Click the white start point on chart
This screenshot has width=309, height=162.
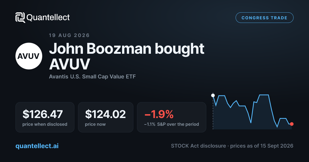click(213, 95)
